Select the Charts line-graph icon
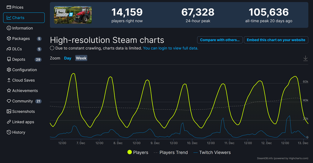The height and width of the screenshot is (163, 313). click(x=9, y=18)
